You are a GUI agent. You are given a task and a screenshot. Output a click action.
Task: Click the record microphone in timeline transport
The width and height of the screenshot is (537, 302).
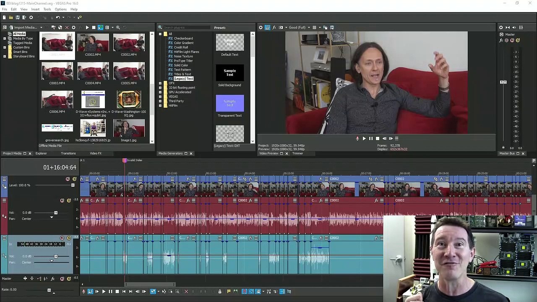coord(83,292)
